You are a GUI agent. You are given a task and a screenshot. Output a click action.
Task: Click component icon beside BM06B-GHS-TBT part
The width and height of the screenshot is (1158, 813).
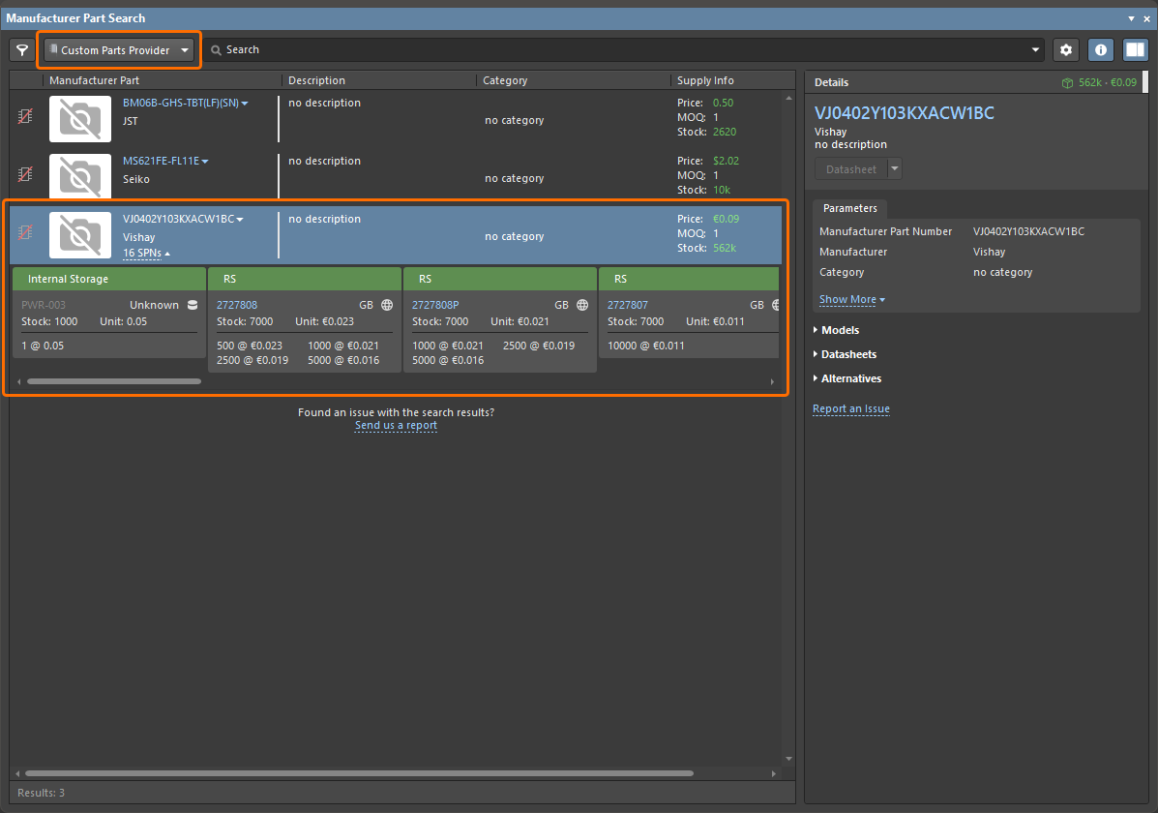tap(26, 116)
